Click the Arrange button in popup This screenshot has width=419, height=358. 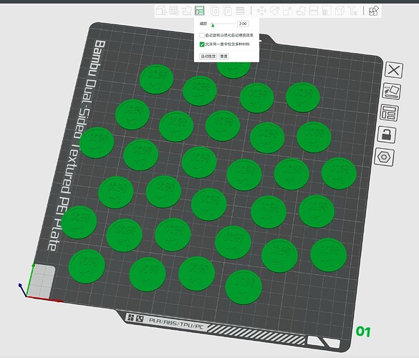pos(208,56)
